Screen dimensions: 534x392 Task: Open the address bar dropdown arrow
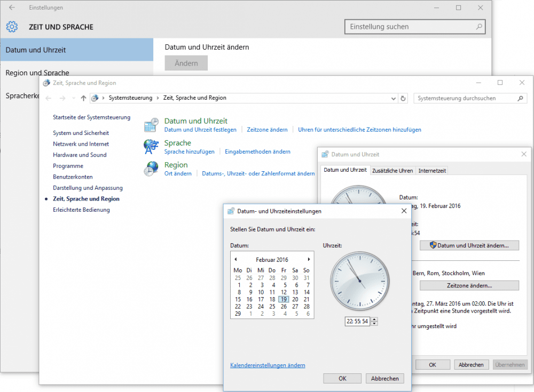393,98
